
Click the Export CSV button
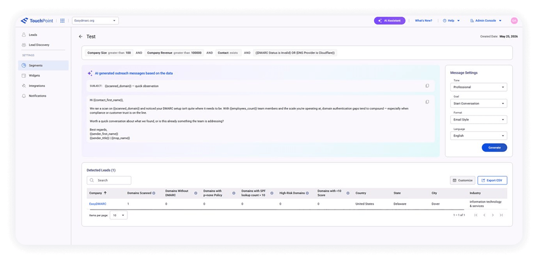492,180
